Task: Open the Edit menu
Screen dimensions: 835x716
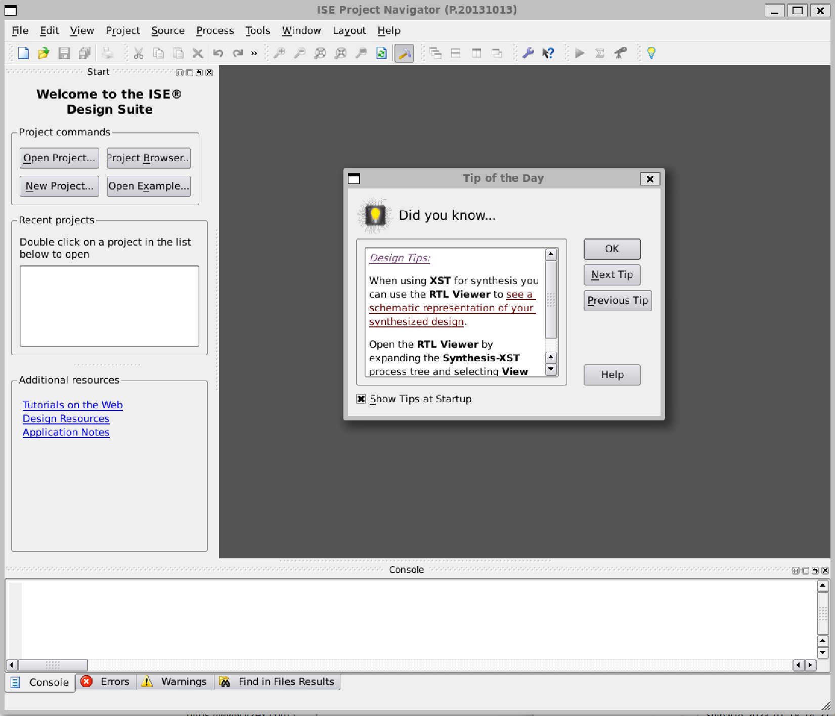Action: click(50, 30)
